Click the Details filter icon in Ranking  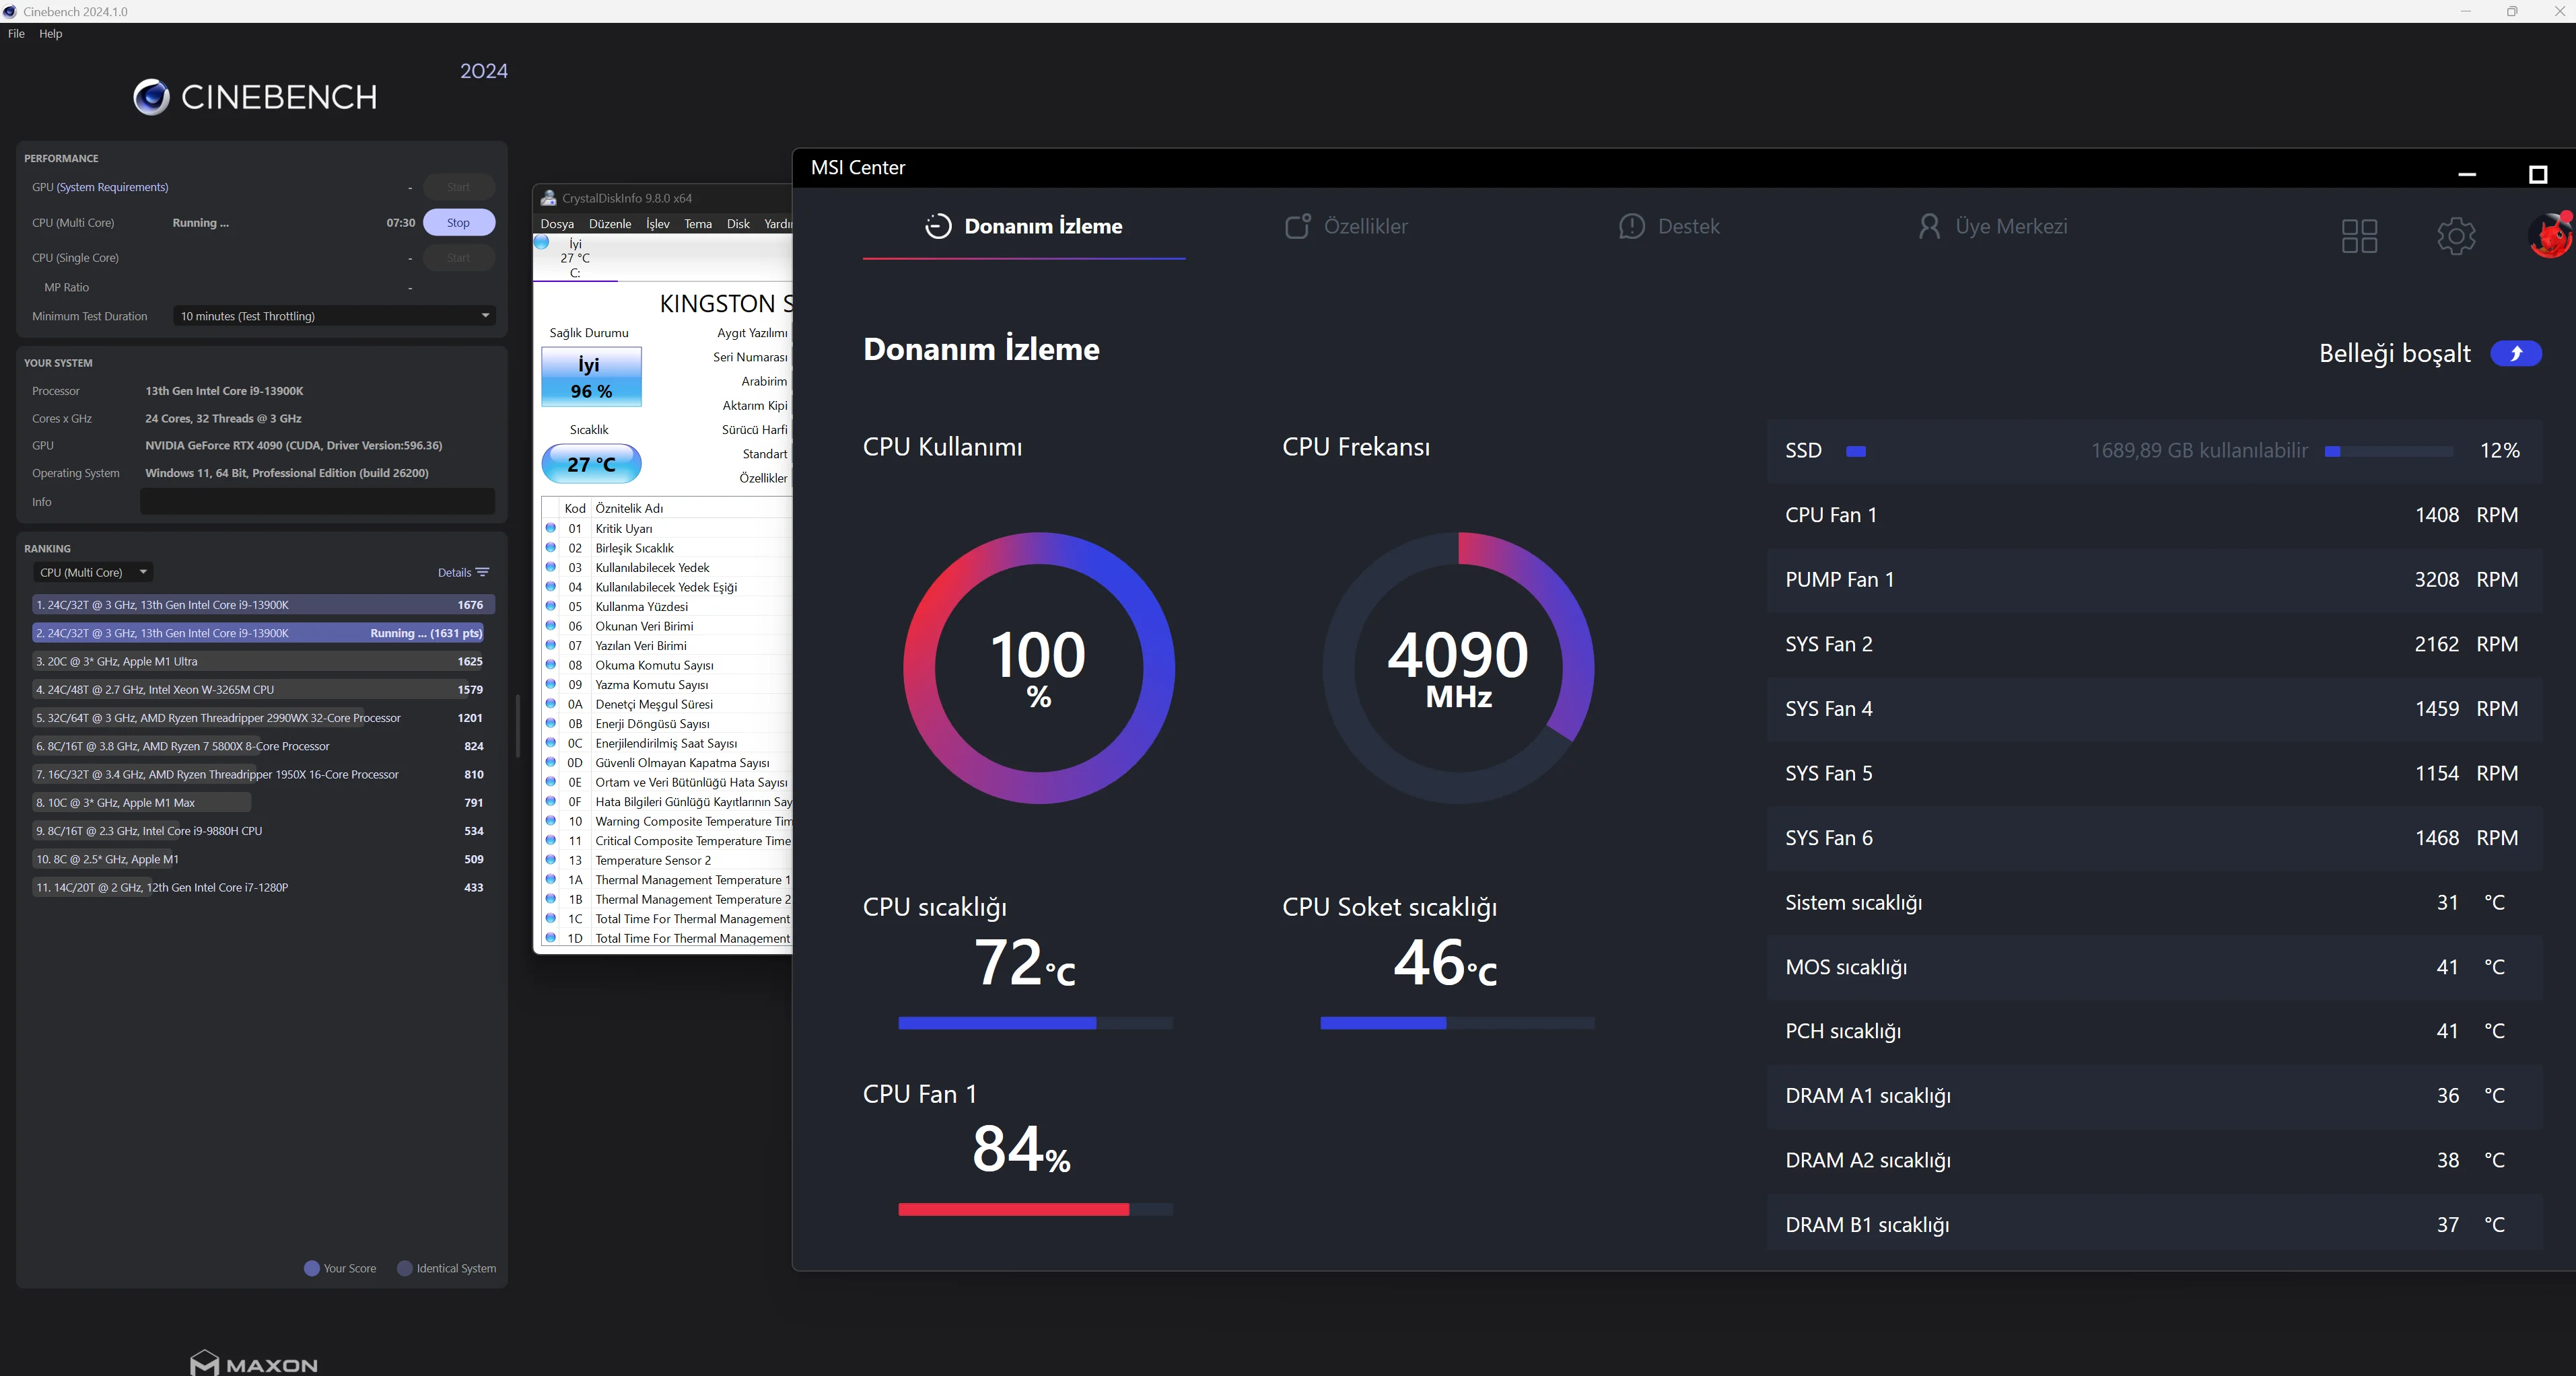[x=483, y=573]
